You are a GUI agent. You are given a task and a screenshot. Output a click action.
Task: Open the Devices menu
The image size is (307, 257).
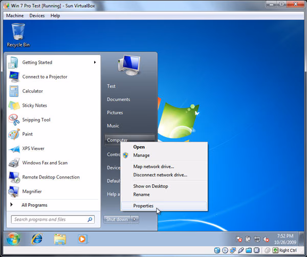click(x=37, y=16)
